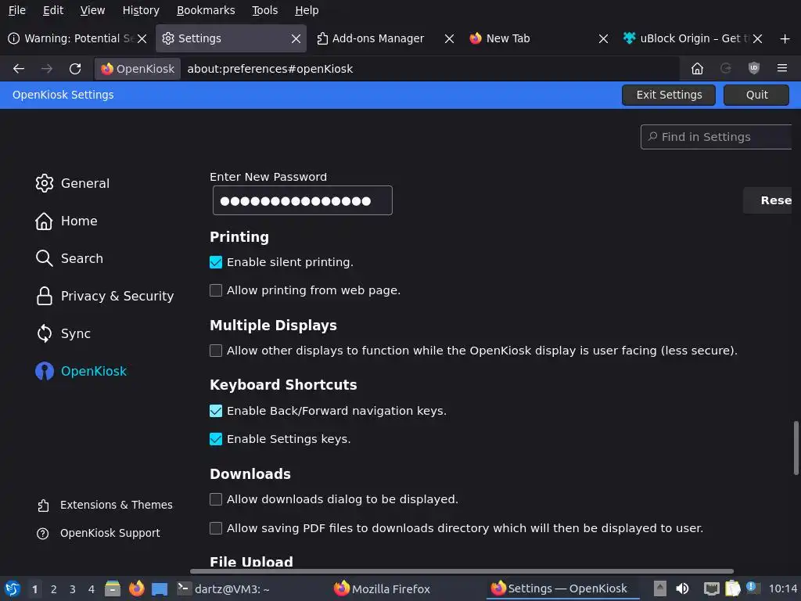The height and width of the screenshot is (601, 801).
Task: Disable silent printing checkbox
Action: point(216,262)
